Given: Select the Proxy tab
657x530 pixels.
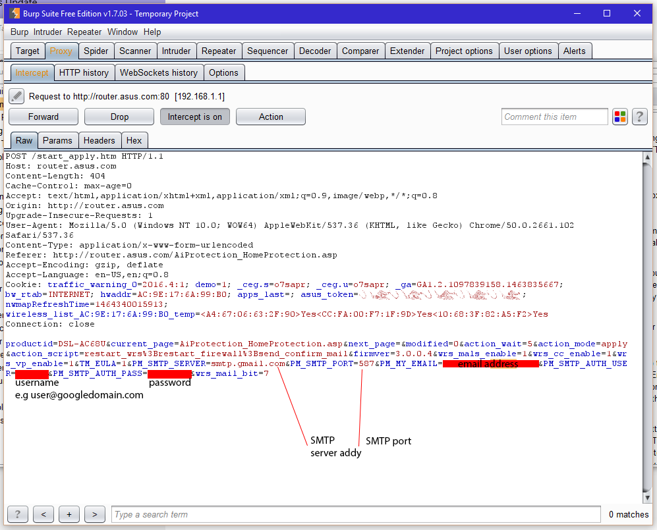Looking at the screenshot, I should click(61, 51).
